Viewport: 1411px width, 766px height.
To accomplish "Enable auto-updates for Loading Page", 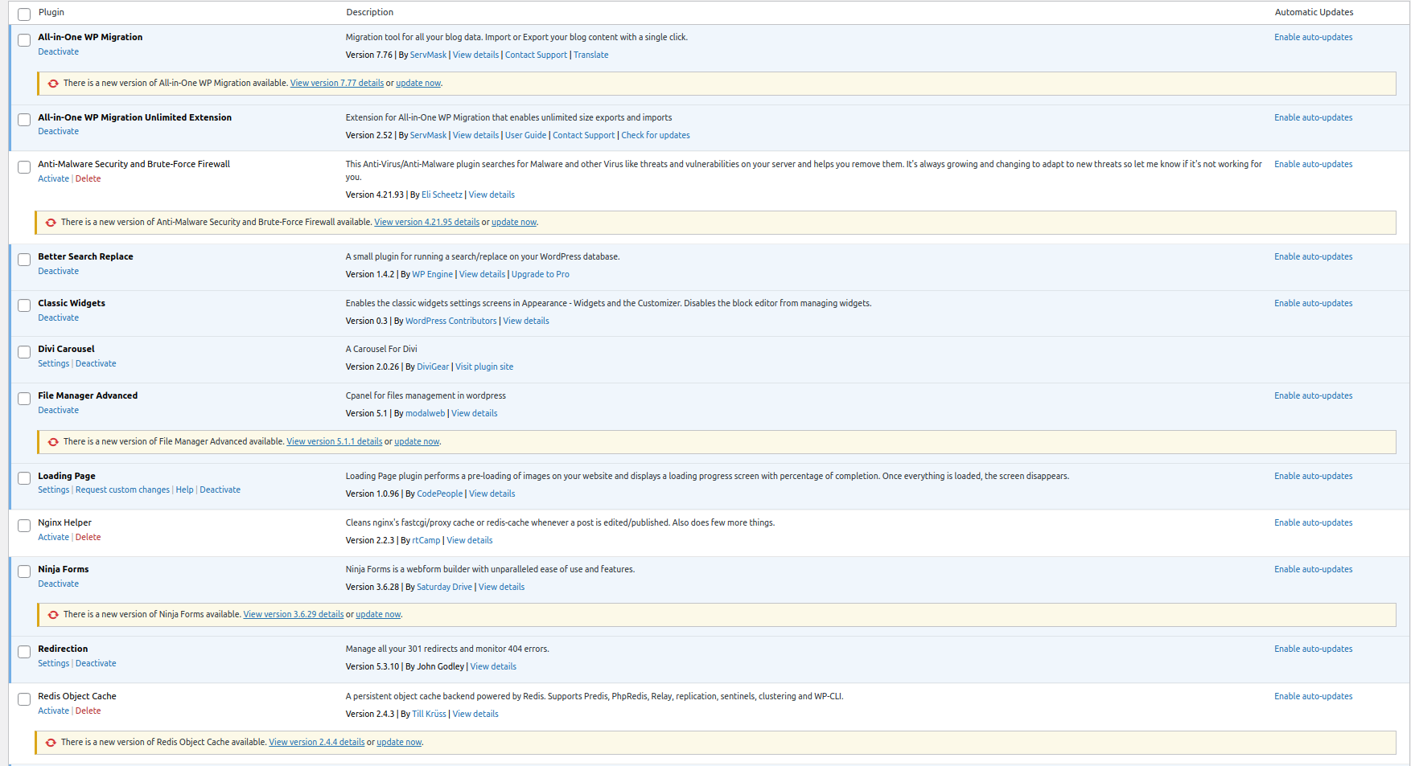I will click(1313, 476).
